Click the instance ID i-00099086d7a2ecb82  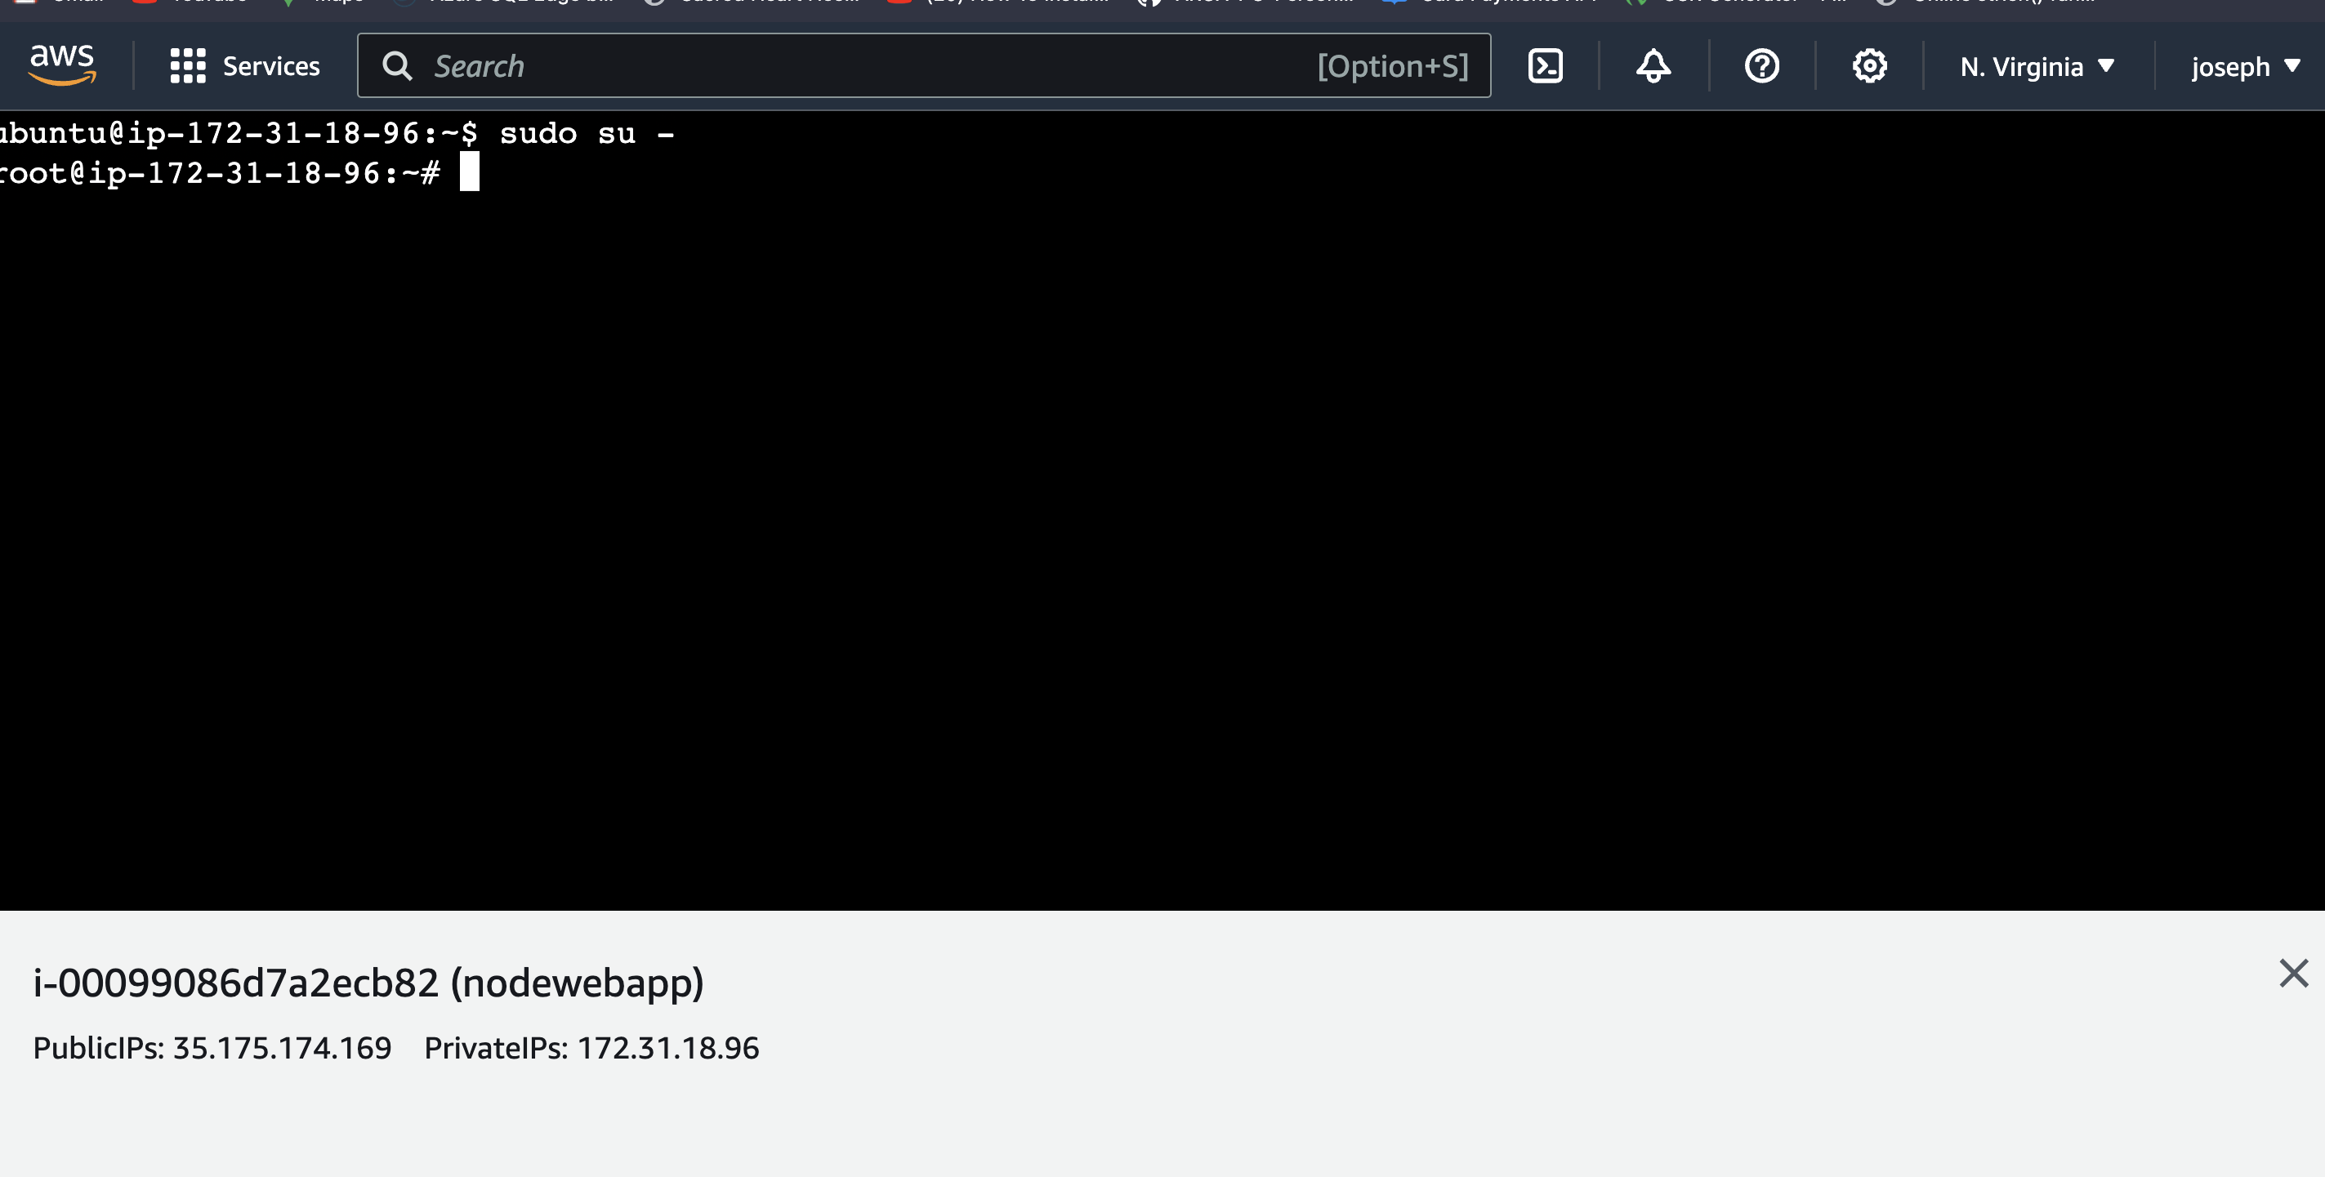(x=235, y=983)
